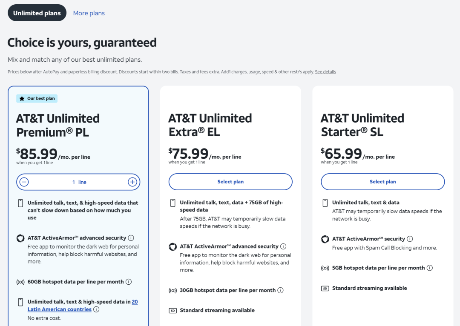The image size is (460, 326).
Task: Open info icon beside Latin American countries
Action: pos(96,309)
